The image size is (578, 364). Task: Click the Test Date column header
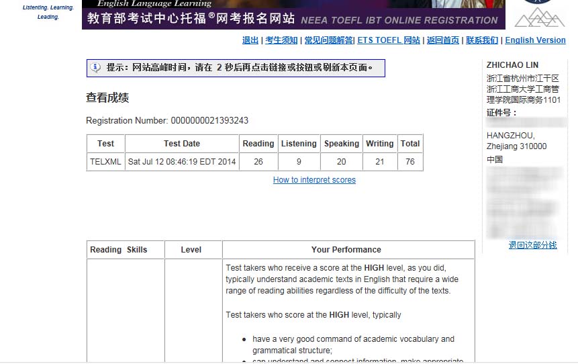[x=182, y=144]
